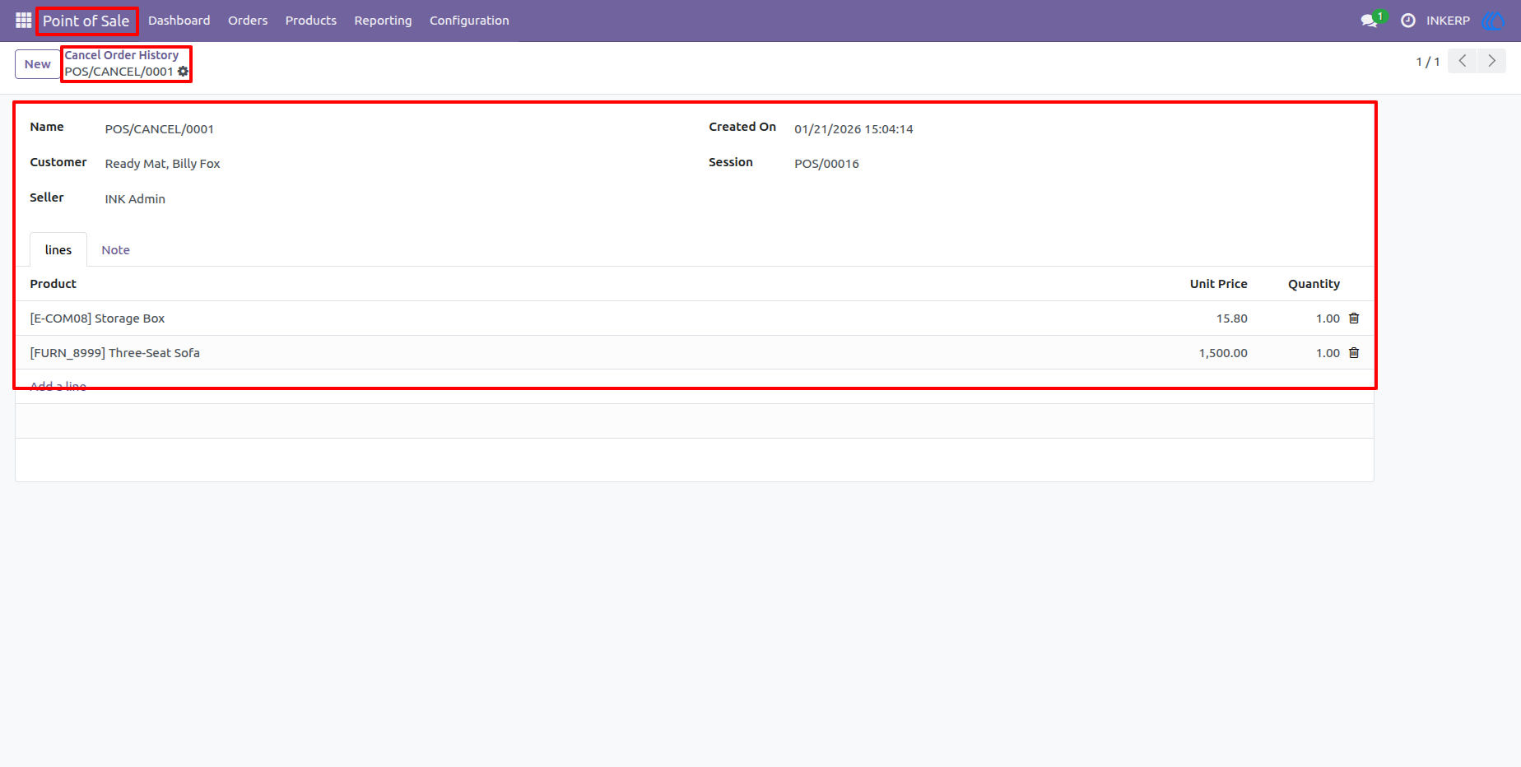1521x767 pixels.
Task: Edit the Name field POS/CANCEL/0001
Action: pos(160,129)
